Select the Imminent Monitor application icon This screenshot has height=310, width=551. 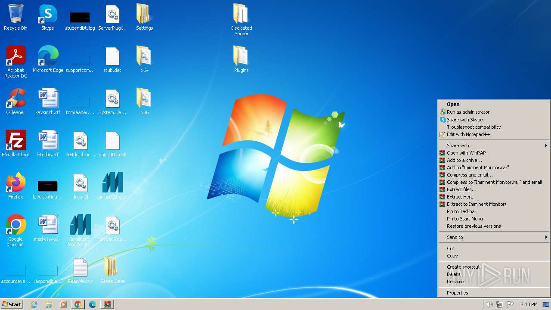(x=80, y=231)
